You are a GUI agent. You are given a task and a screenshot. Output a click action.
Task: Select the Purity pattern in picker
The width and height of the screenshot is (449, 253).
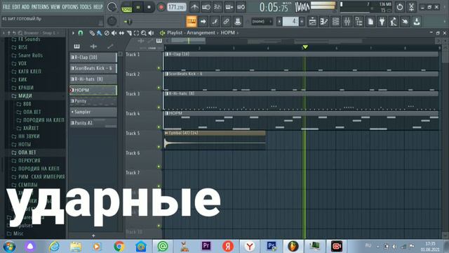coord(93,101)
